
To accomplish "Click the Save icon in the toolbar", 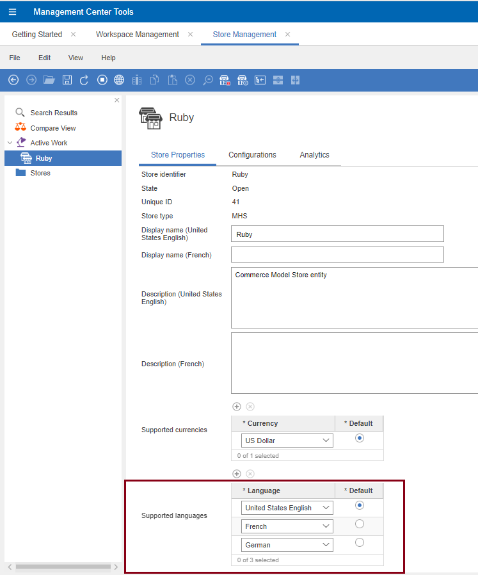I will [x=67, y=80].
